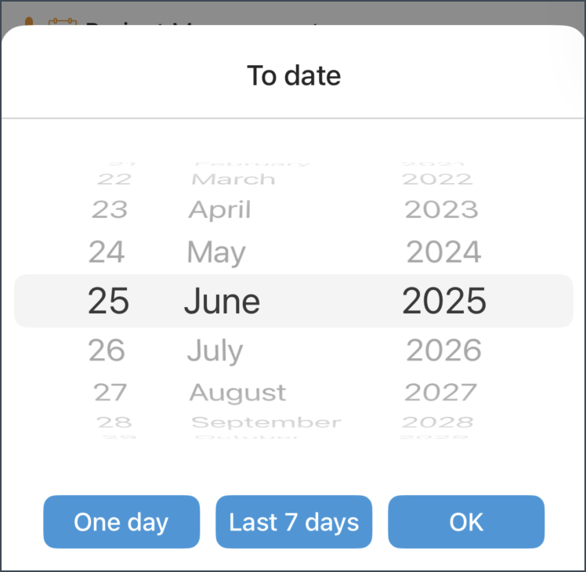This screenshot has height=572, width=586.
Task: Pick year 2023 in the year wheel
Action: coord(441,209)
